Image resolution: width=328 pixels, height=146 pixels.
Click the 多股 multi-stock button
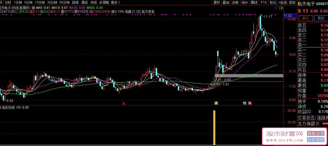pos(235,3)
